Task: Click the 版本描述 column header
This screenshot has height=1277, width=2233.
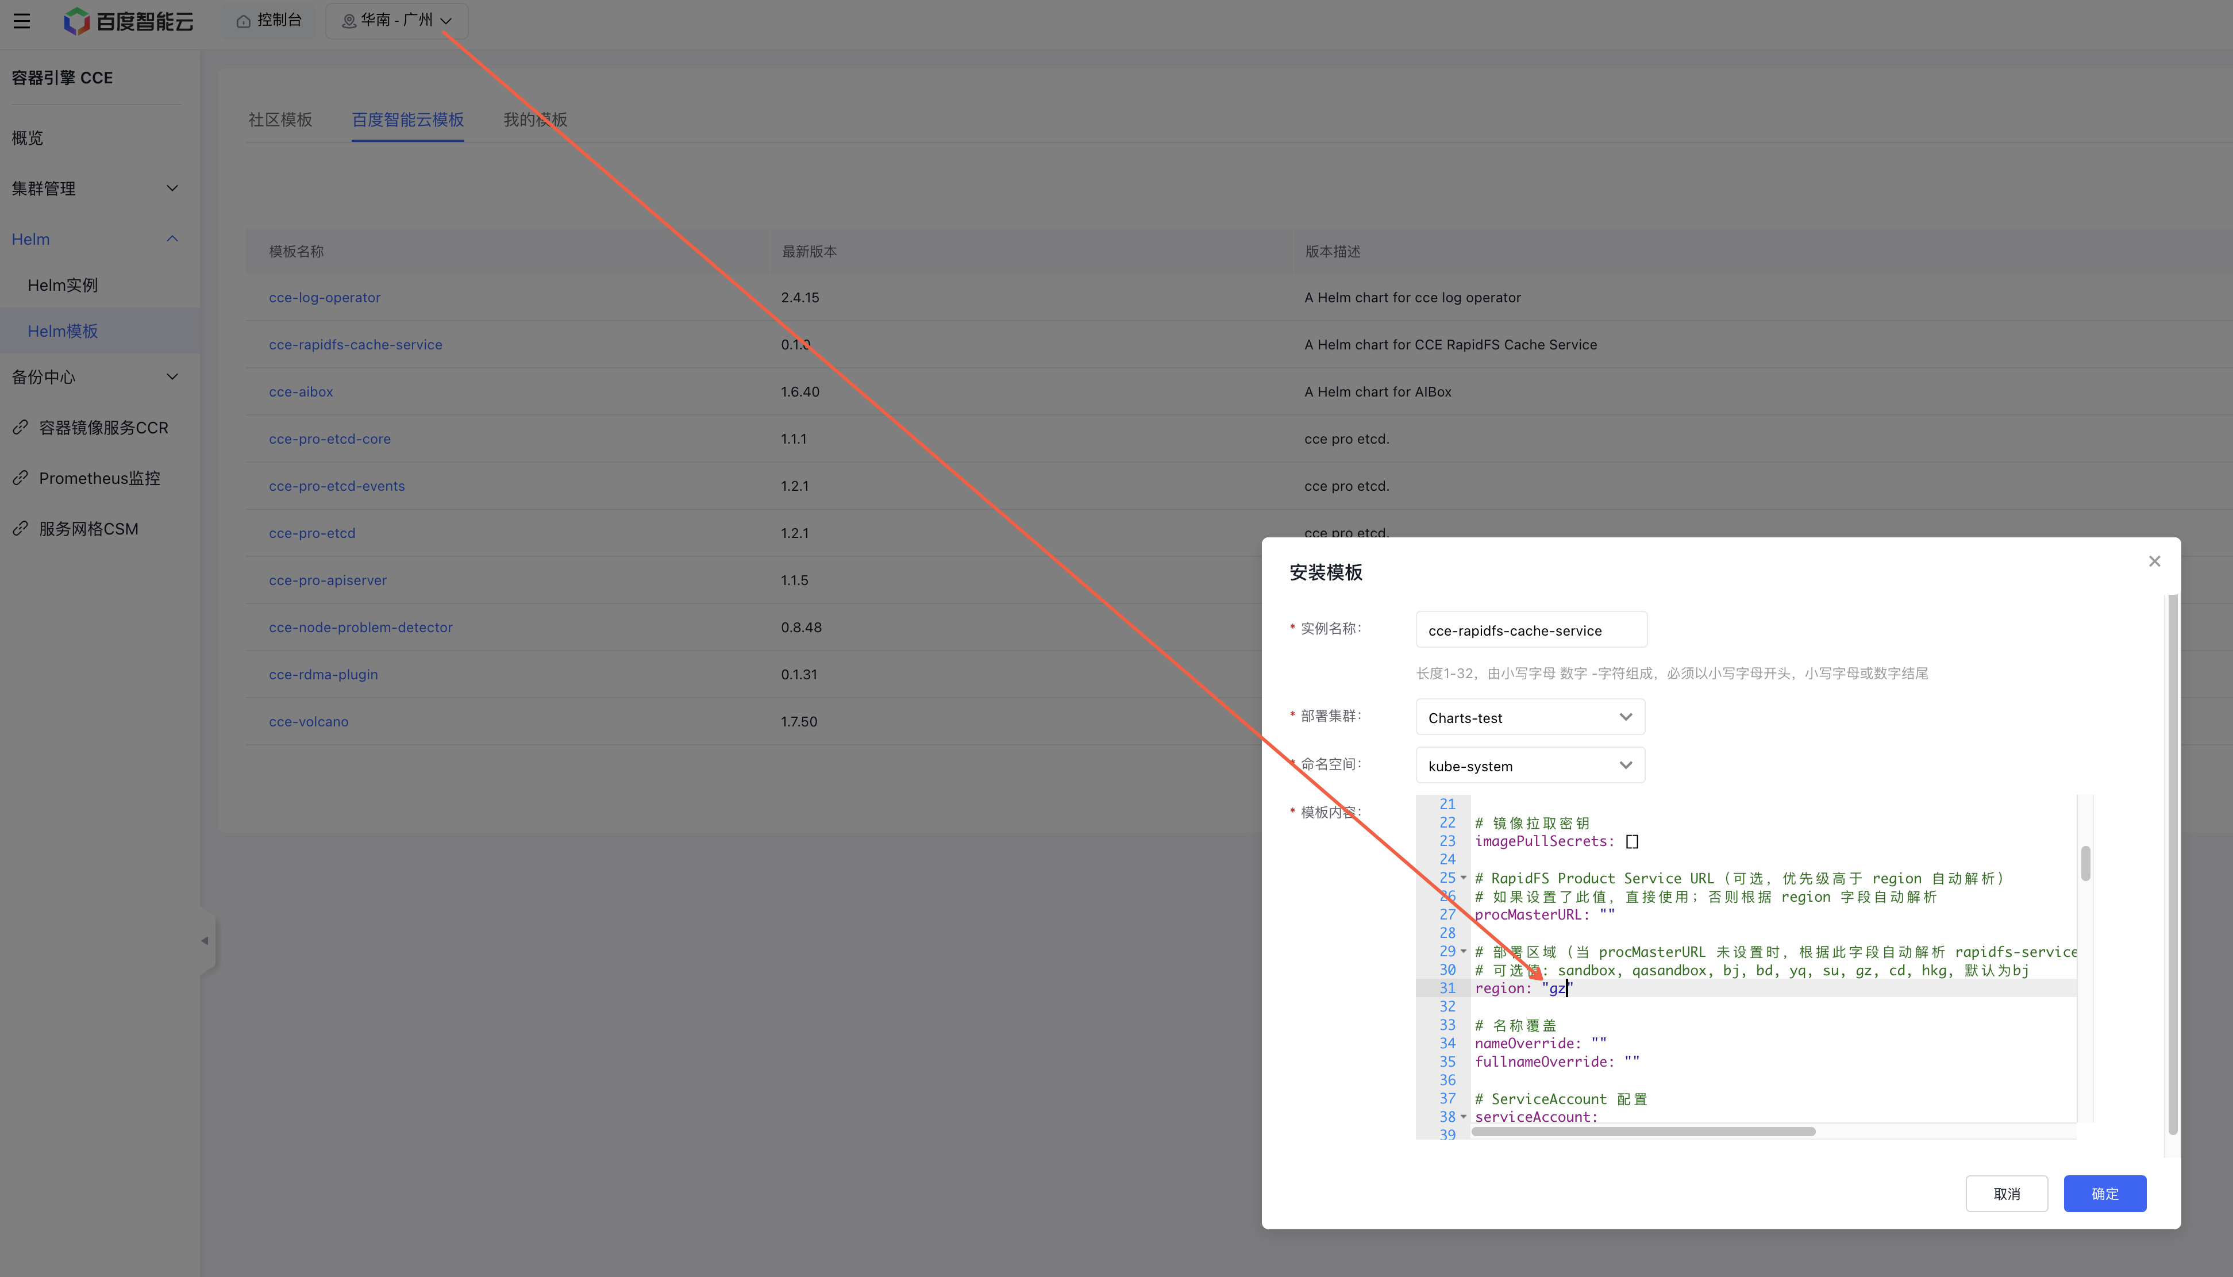Action: click(x=1333, y=252)
